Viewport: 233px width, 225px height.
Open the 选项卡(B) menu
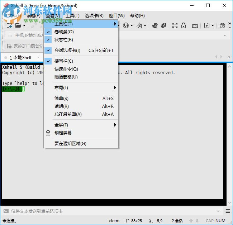tap(94, 16)
